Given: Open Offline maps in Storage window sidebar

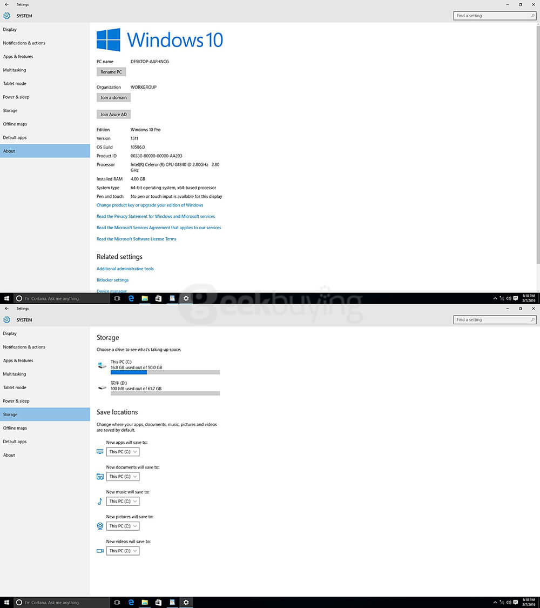Looking at the screenshot, I should point(45,428).
